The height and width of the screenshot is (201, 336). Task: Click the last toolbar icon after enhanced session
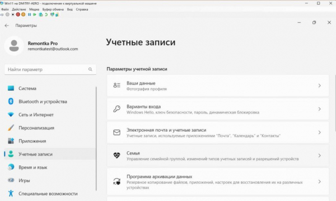point(57,15)
